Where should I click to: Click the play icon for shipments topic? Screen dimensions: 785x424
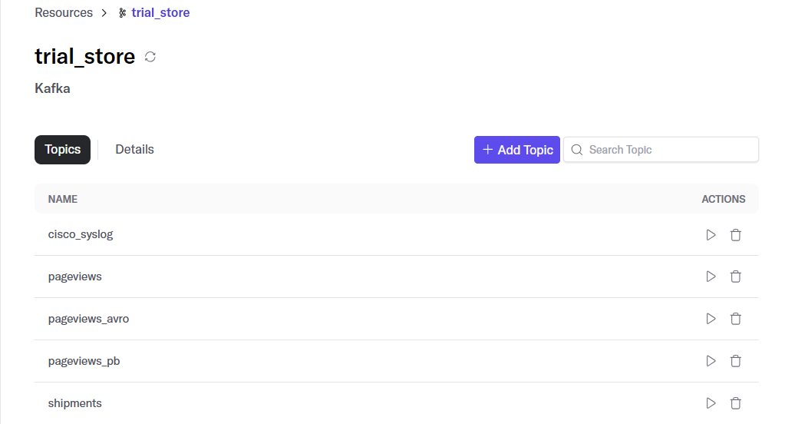pos(711,403)
